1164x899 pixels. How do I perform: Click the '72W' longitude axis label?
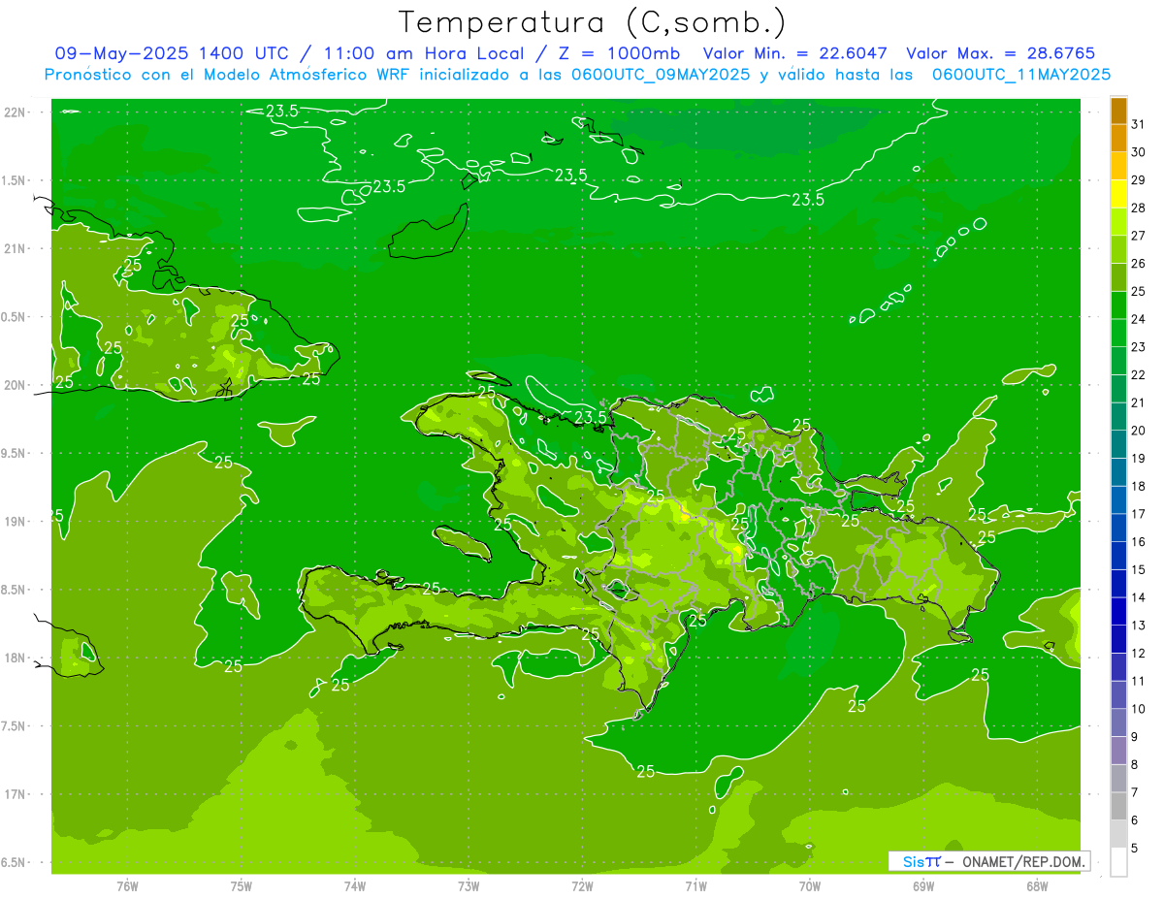pos(582,886)
